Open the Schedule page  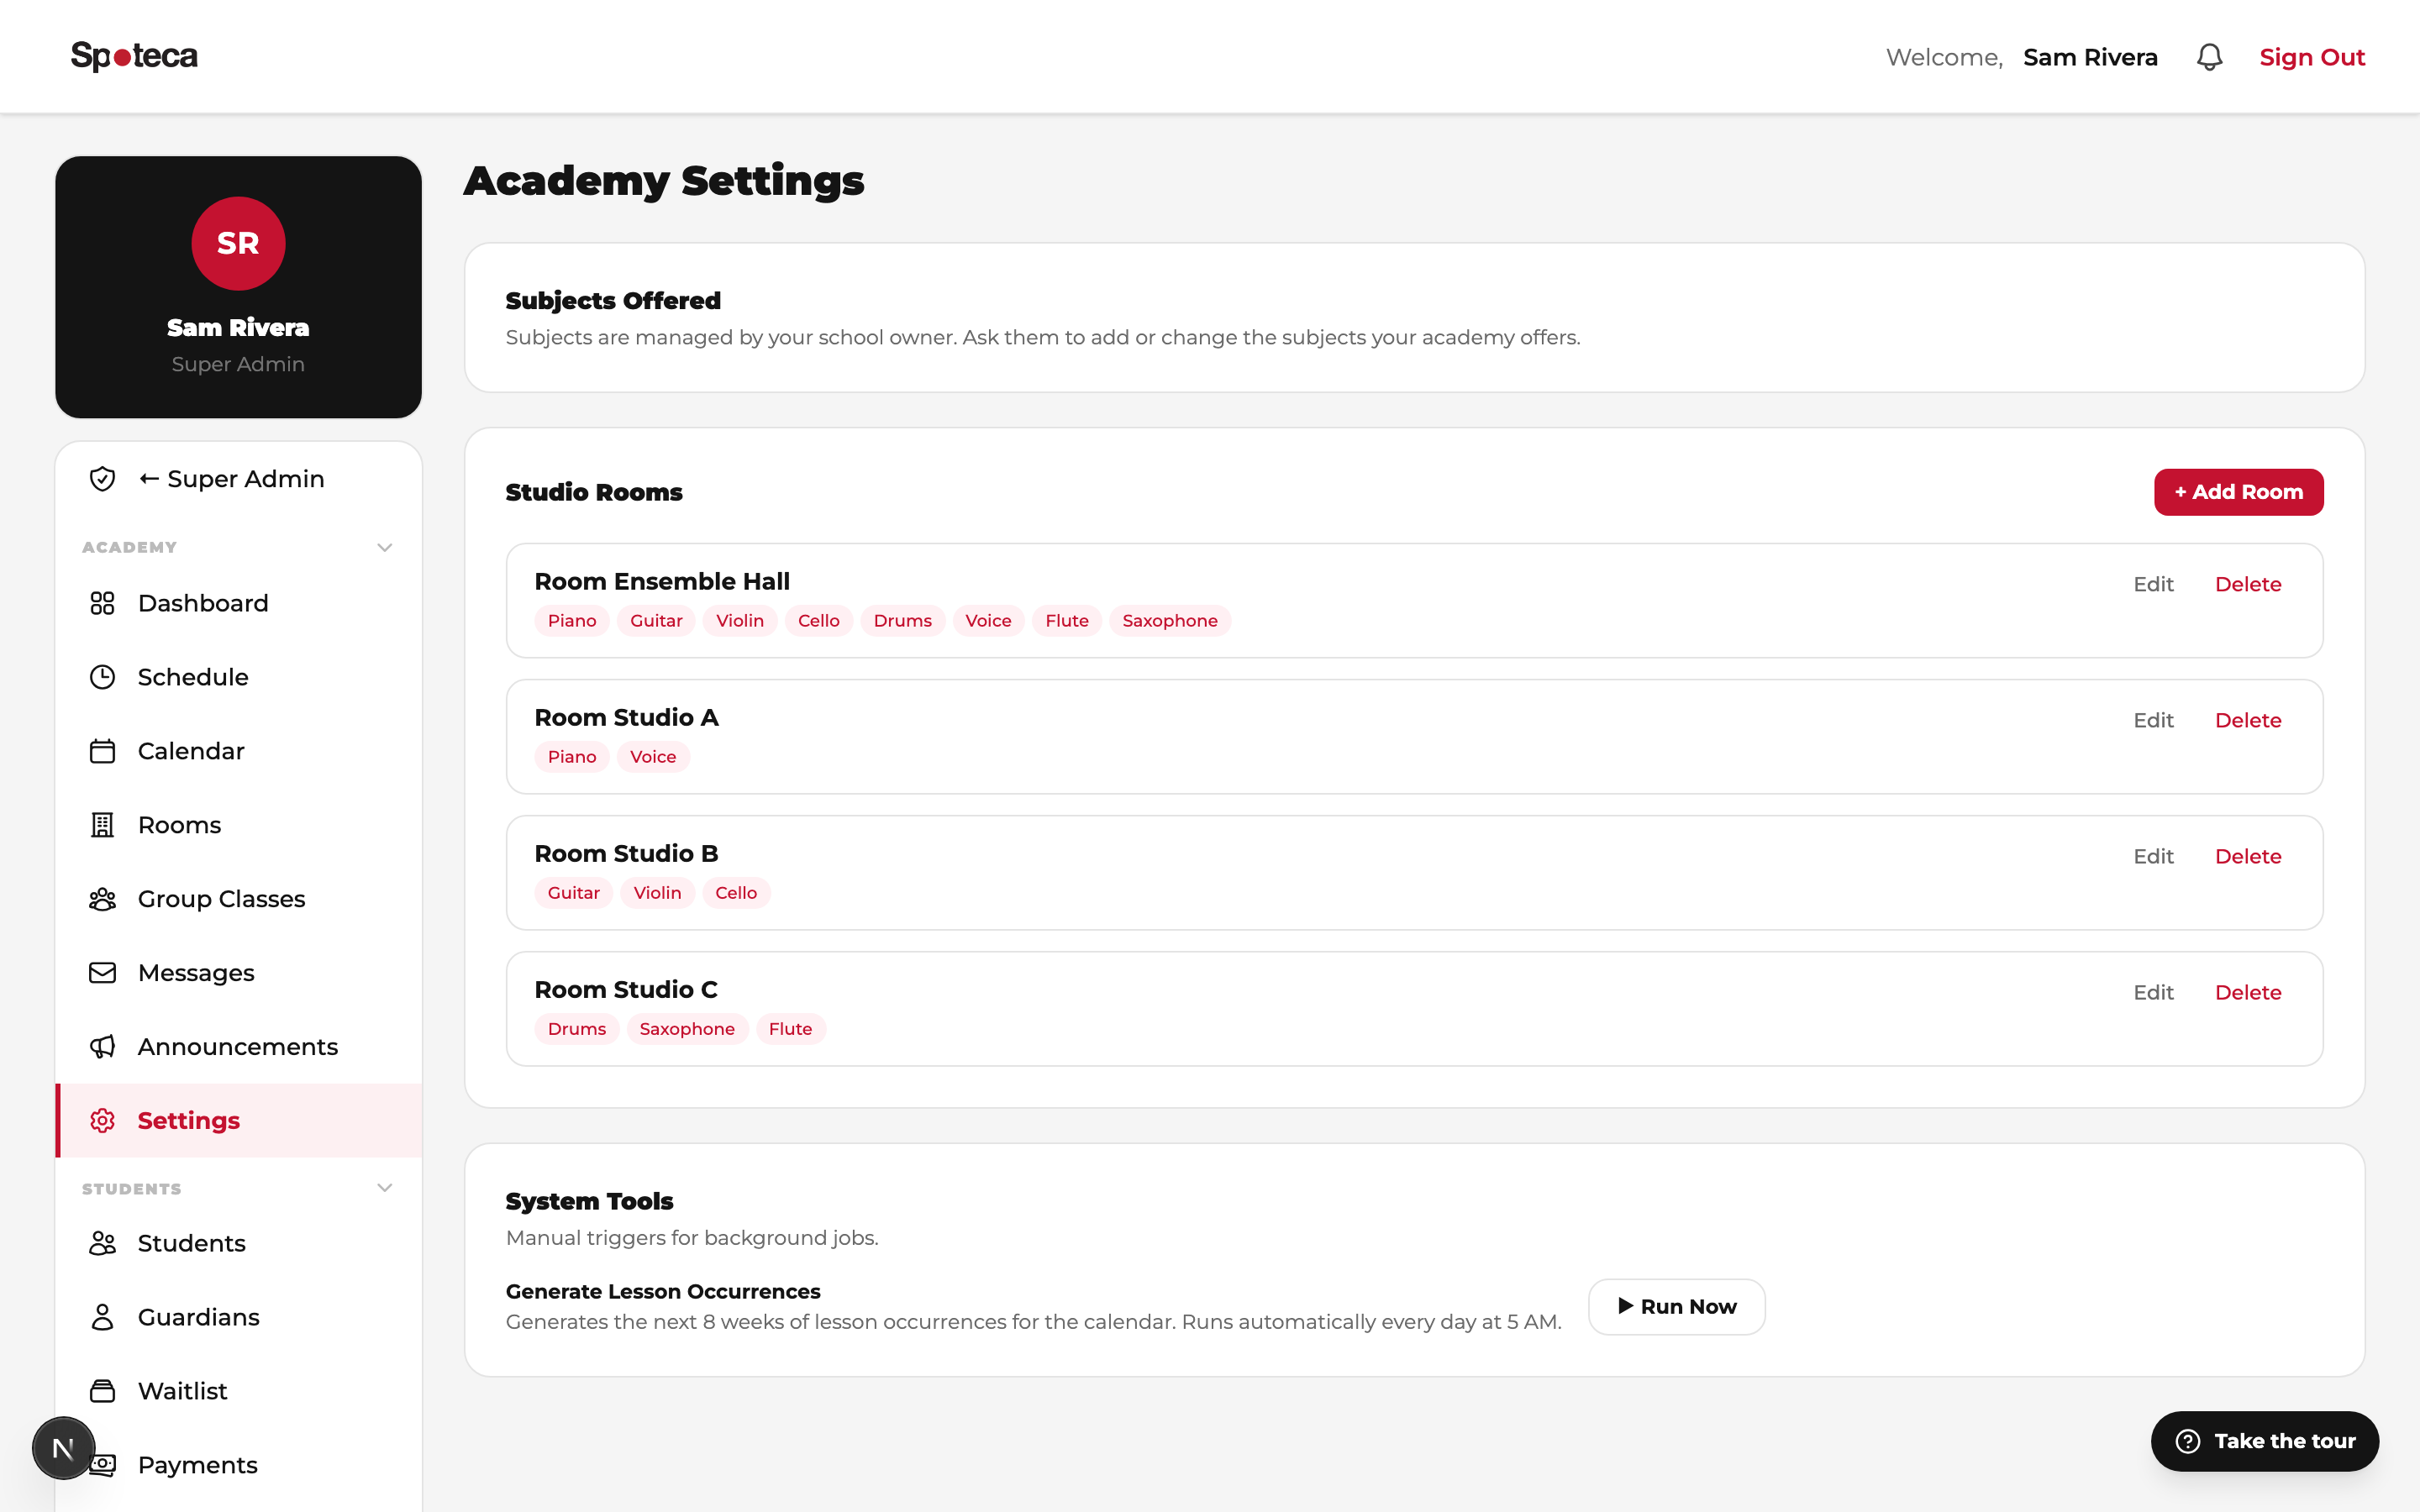[x=239, y=677]
